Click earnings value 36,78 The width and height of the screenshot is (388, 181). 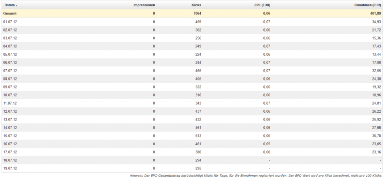[x=376, y=136]
